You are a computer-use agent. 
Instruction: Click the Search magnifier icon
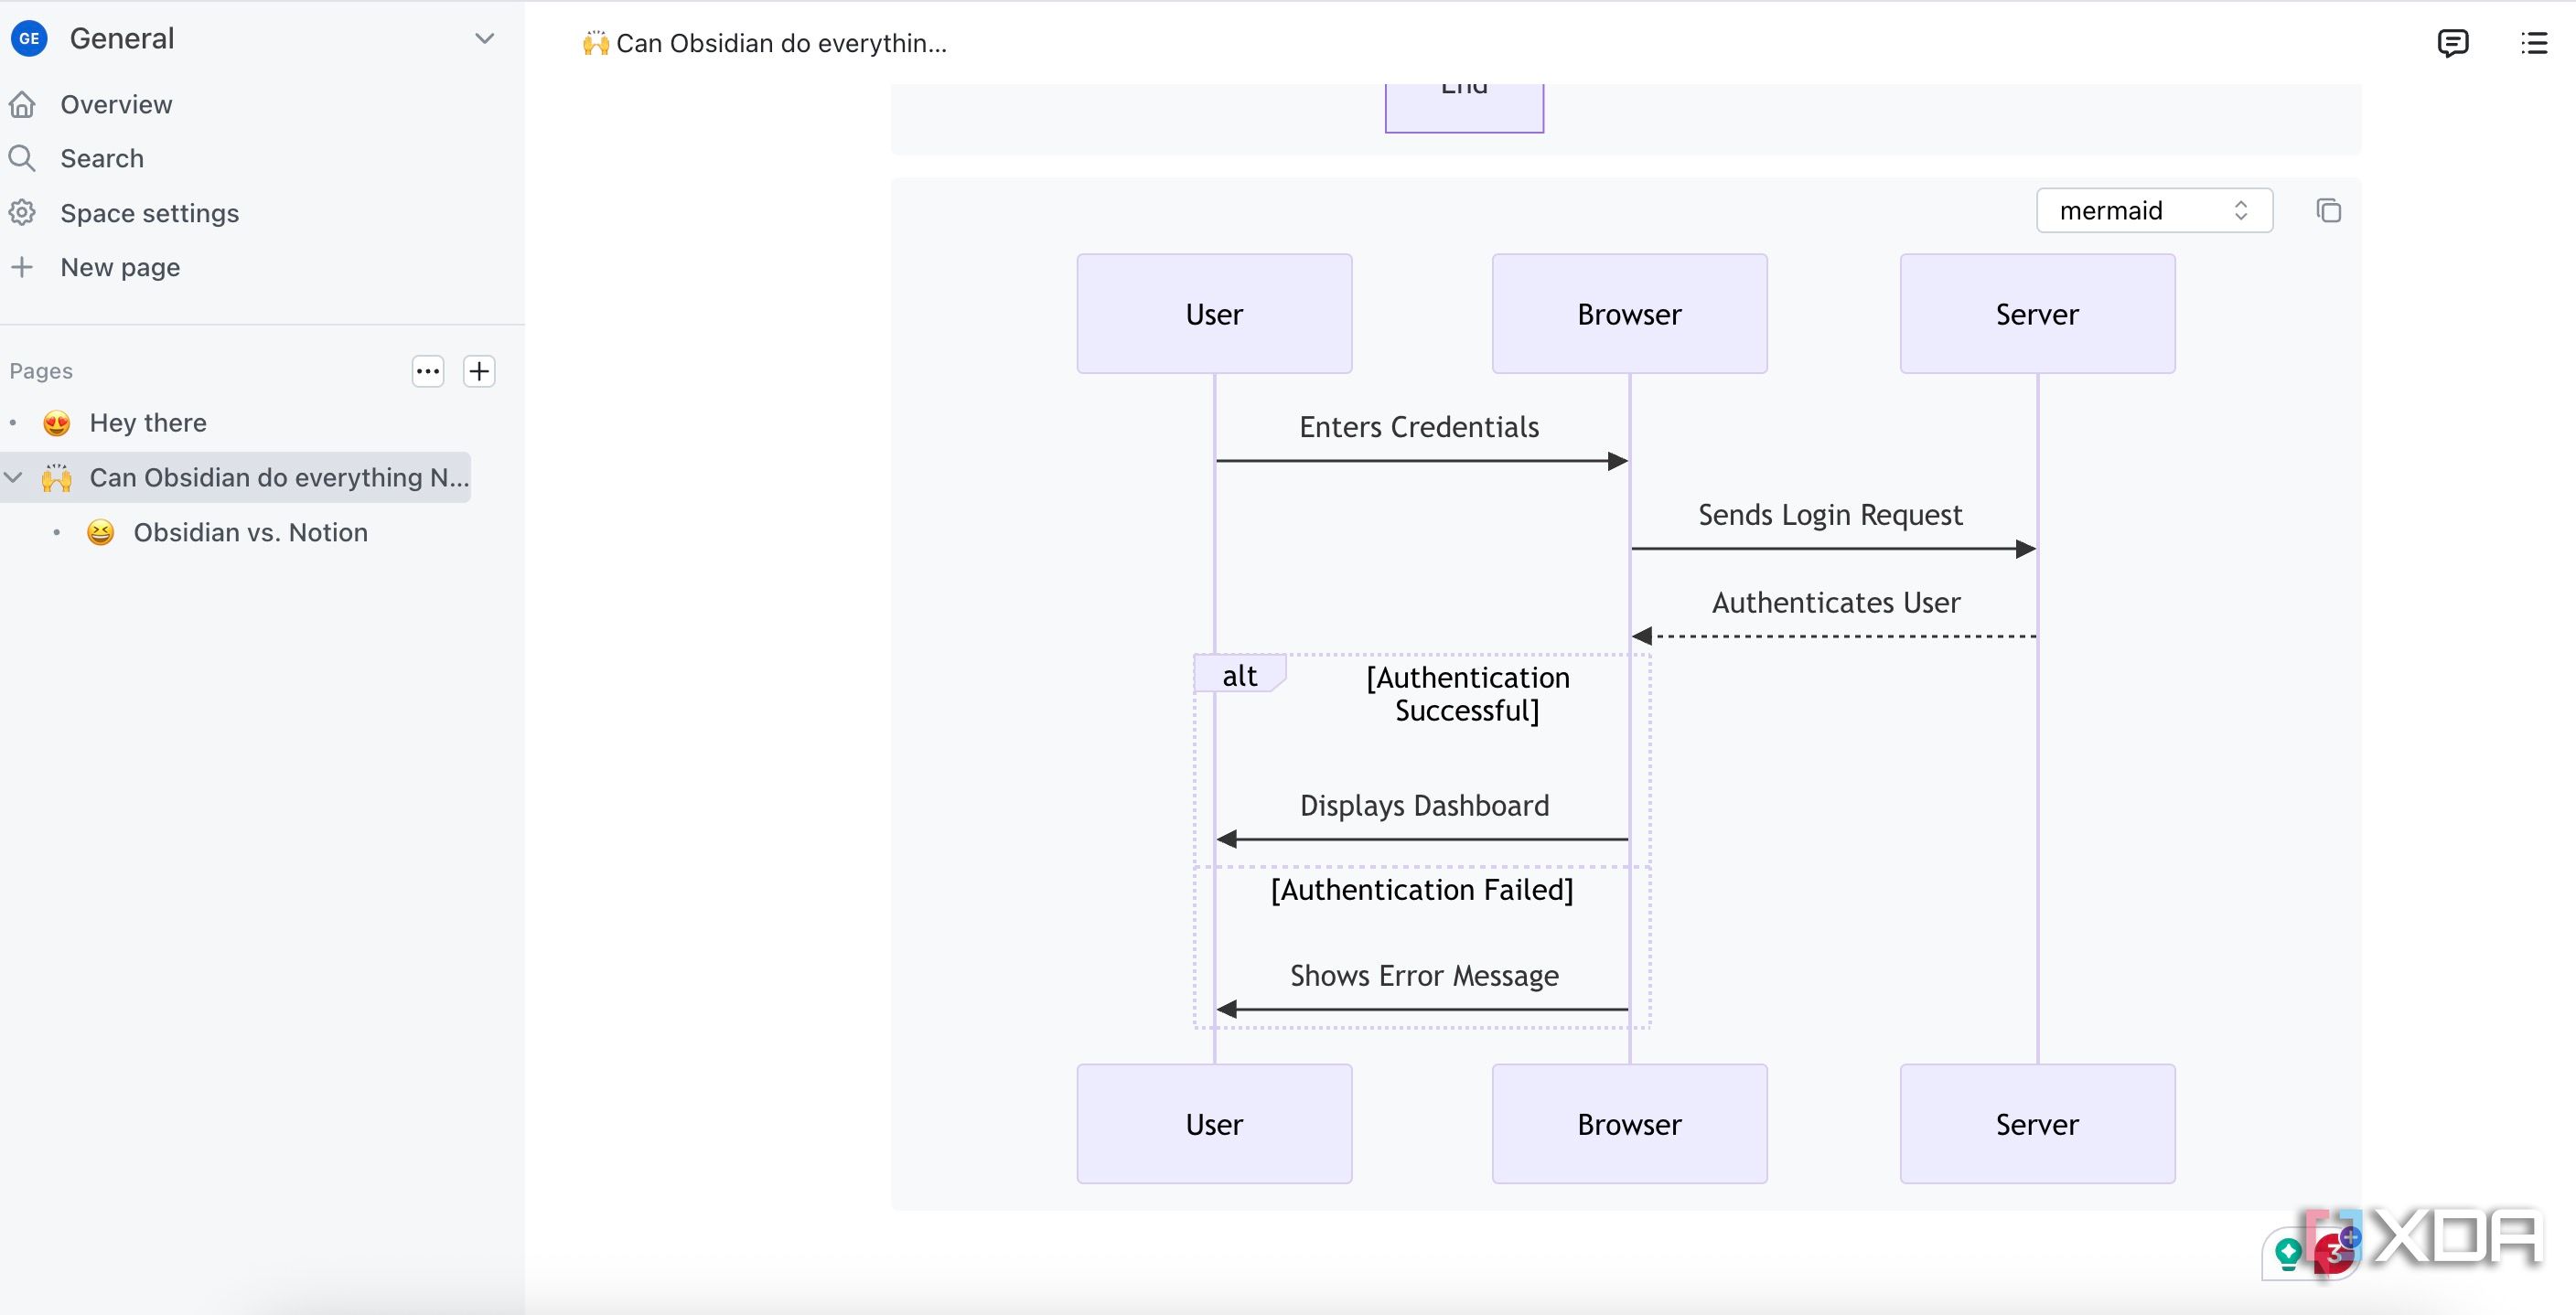point(22,158)
